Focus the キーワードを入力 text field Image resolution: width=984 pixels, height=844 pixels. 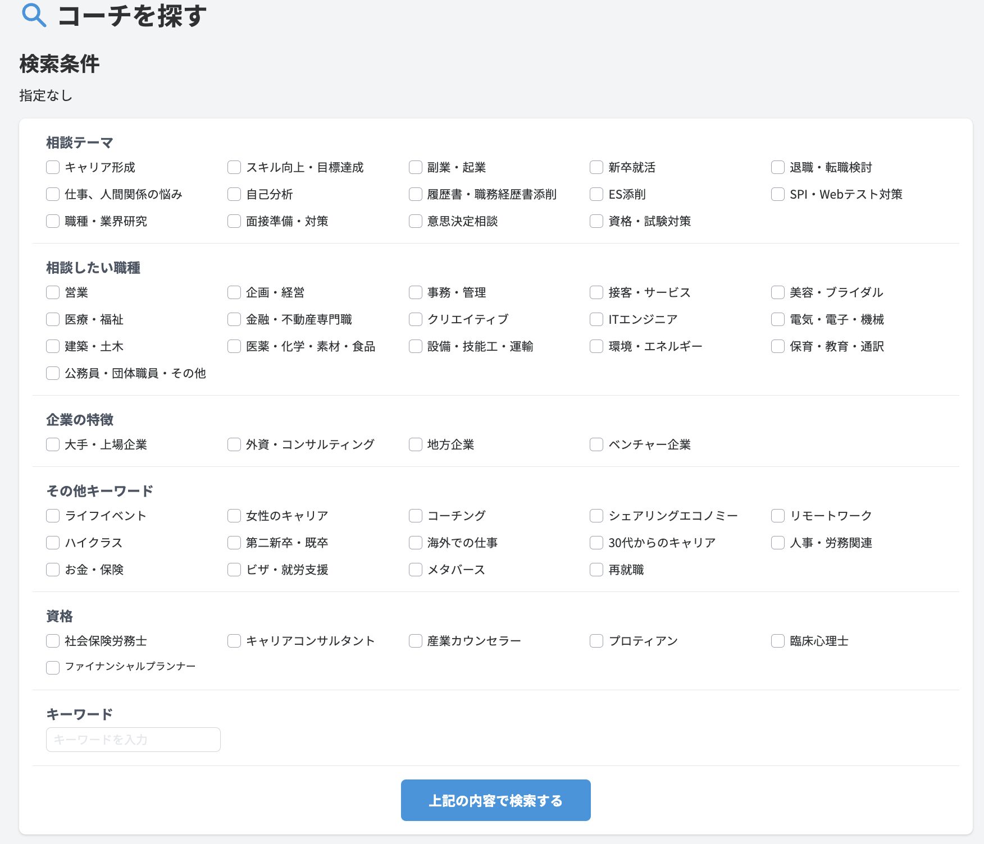(x=133, y=740)
